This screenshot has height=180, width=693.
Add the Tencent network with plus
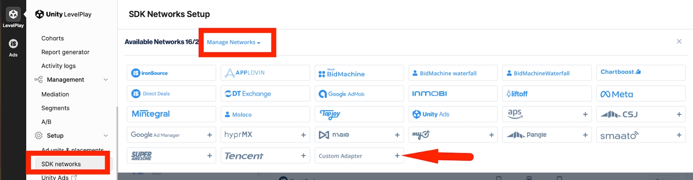tap(304, 156)
